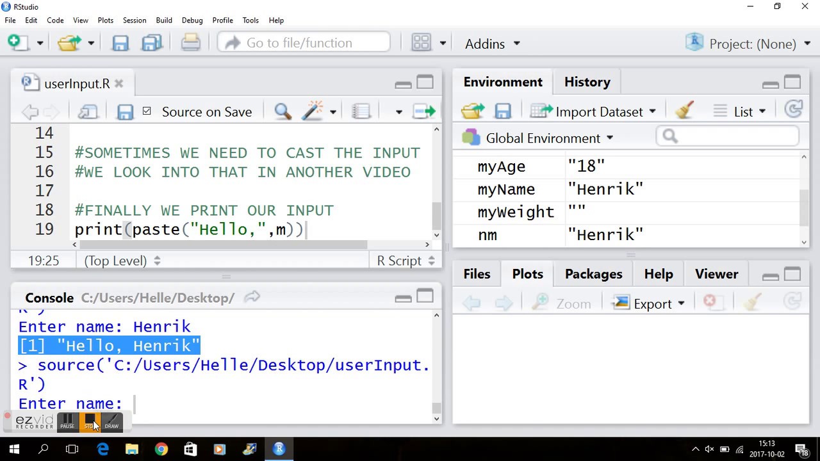820x461 pixels.
Task: Click the Zoom plot button
Action: (561, 303)
